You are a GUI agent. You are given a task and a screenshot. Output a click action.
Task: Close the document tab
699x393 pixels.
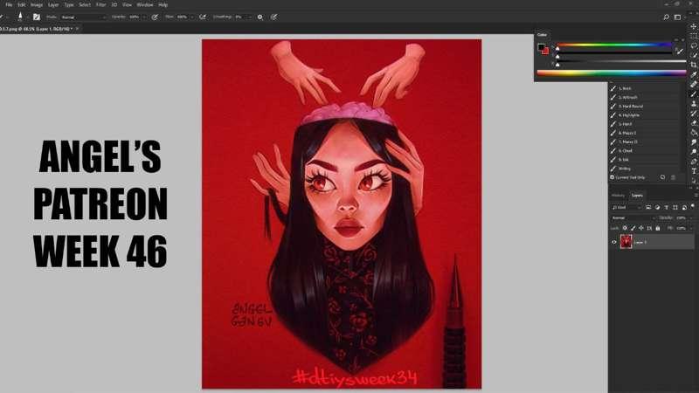tap(77, 29)
